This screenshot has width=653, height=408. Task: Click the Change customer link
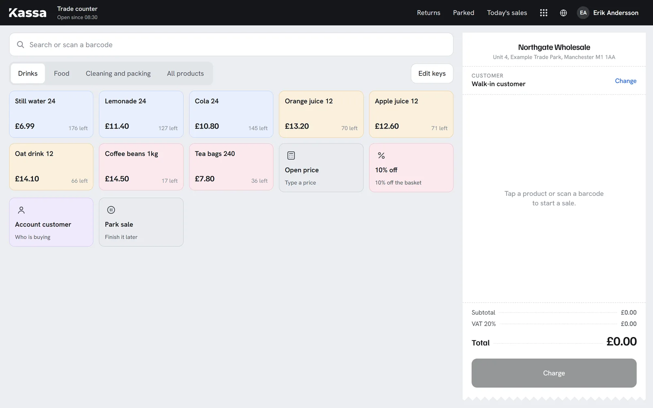(626, 81)
